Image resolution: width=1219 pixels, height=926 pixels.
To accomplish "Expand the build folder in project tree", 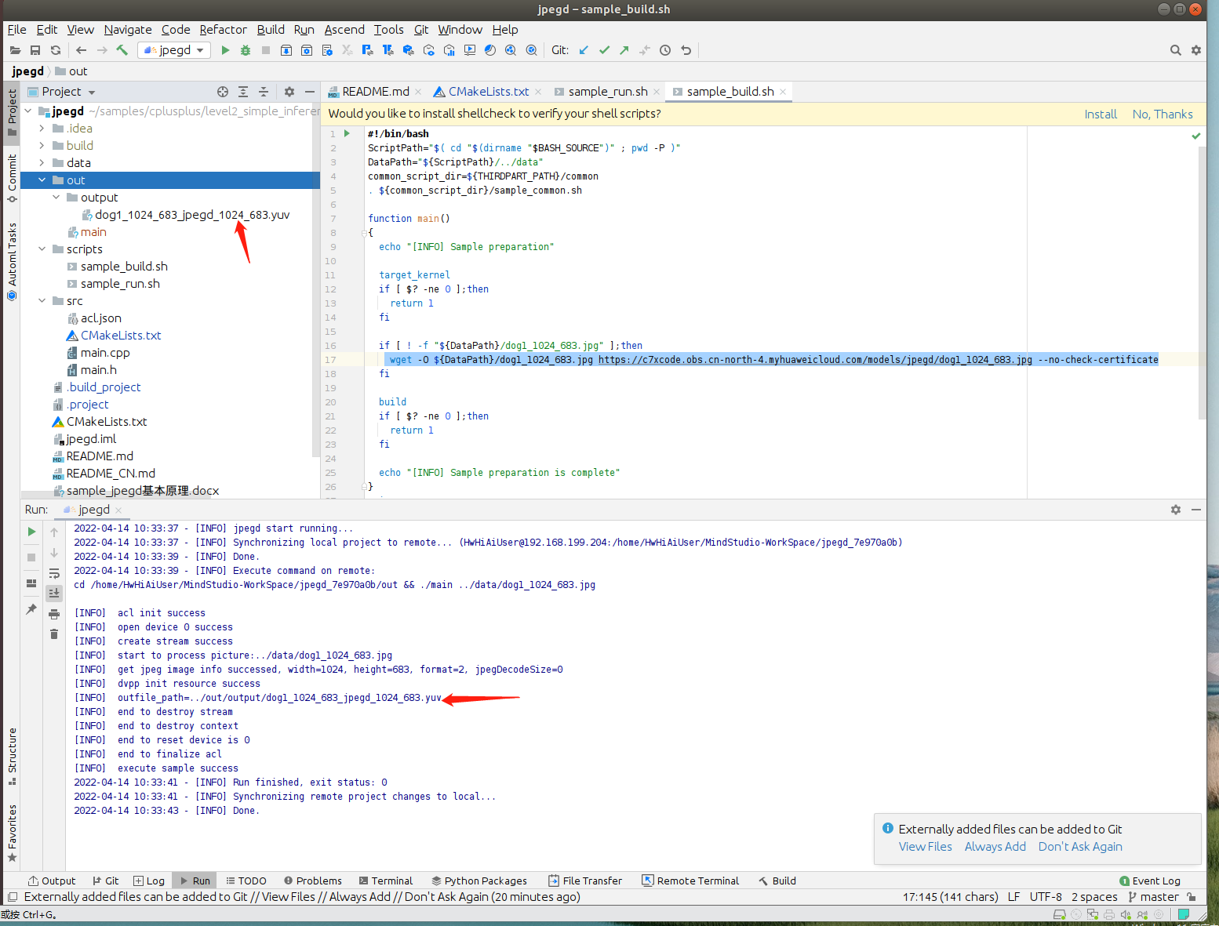I will coord(42,146).
